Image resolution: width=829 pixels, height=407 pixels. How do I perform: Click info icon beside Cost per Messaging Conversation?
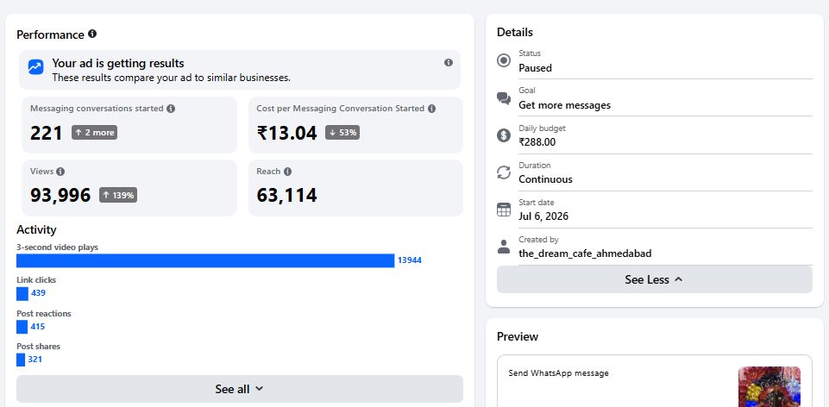pos(432,109)
